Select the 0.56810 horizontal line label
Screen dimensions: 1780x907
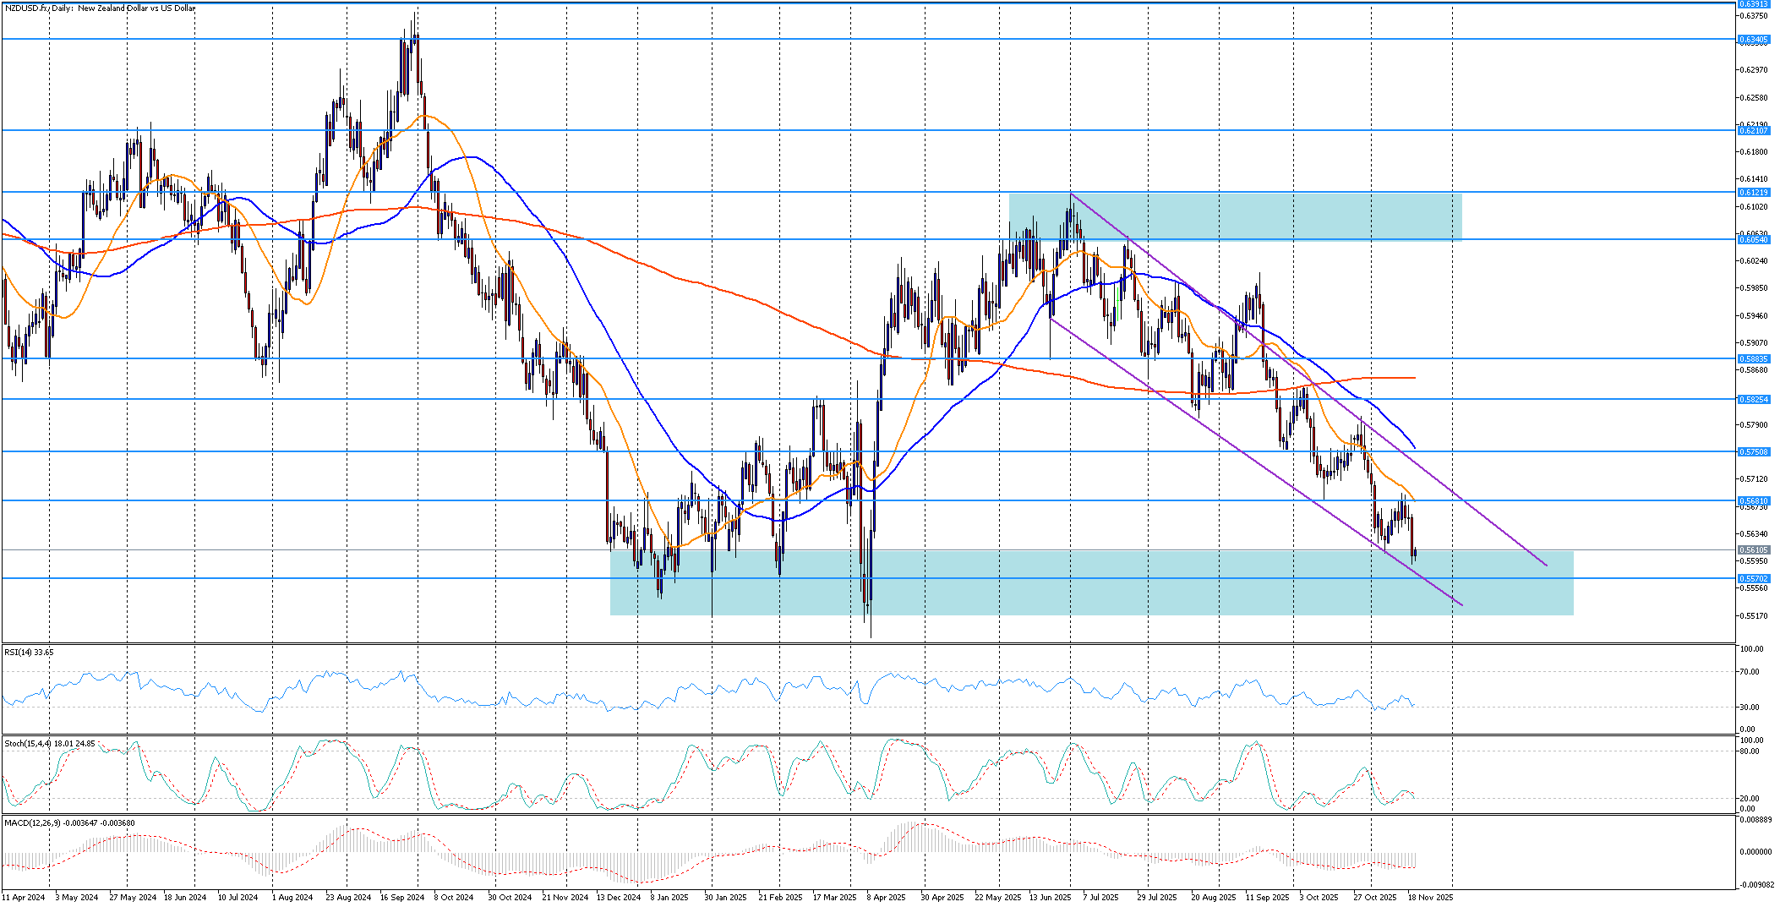click(1753, 501)
